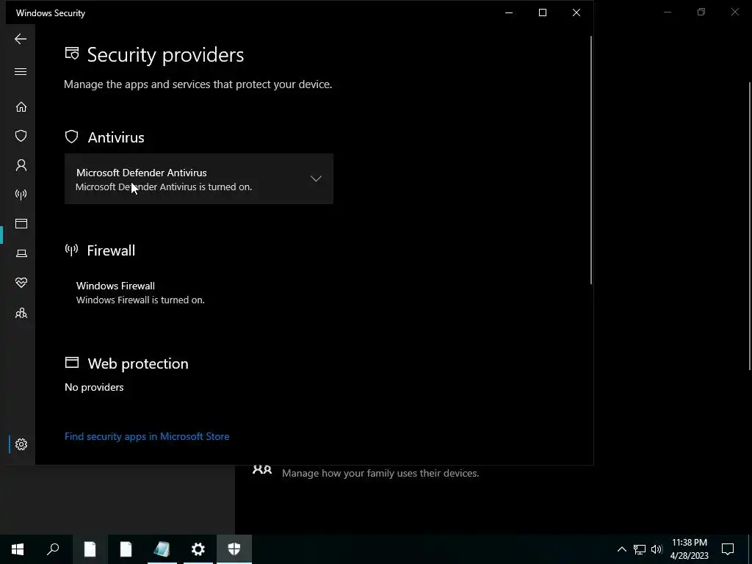Click 'Windows Firewall is turned on' status
This screenshot has height=564, width=752.
(140, 300)
